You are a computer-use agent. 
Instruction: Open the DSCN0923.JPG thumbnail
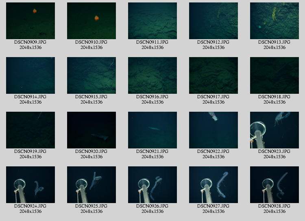pos(274,130)
